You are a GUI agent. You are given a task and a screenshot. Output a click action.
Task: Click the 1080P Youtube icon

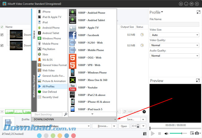click(73, 88)
